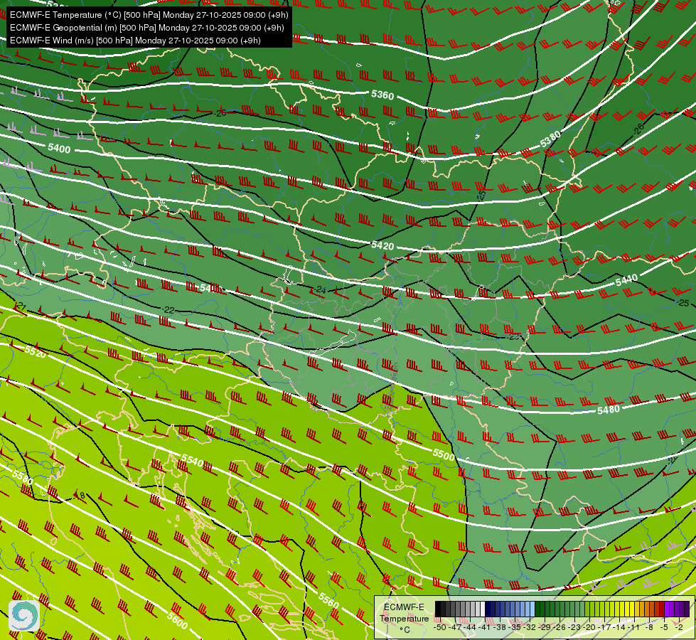Click the dark red swatch in legend
This screenshot has width=696, height=640.
click(x=662, y=609)
